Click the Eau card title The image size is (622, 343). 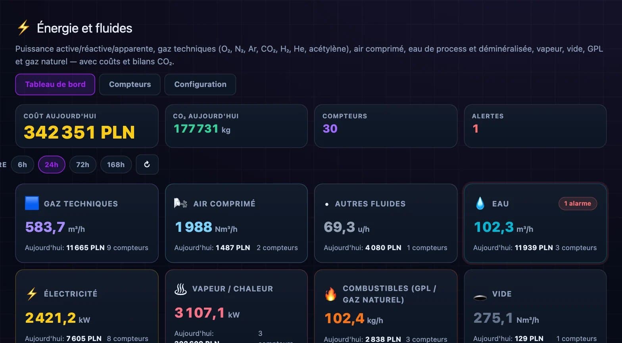(500, 204)
